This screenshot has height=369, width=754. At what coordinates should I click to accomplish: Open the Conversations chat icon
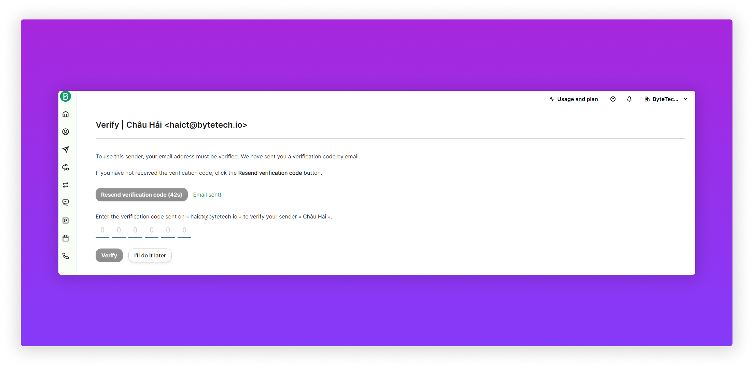[66, 203]
